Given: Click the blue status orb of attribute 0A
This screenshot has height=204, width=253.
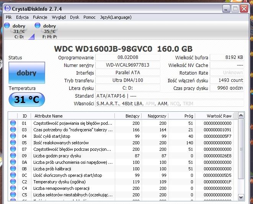Looking at the screenshot, I should coord(13,162).
